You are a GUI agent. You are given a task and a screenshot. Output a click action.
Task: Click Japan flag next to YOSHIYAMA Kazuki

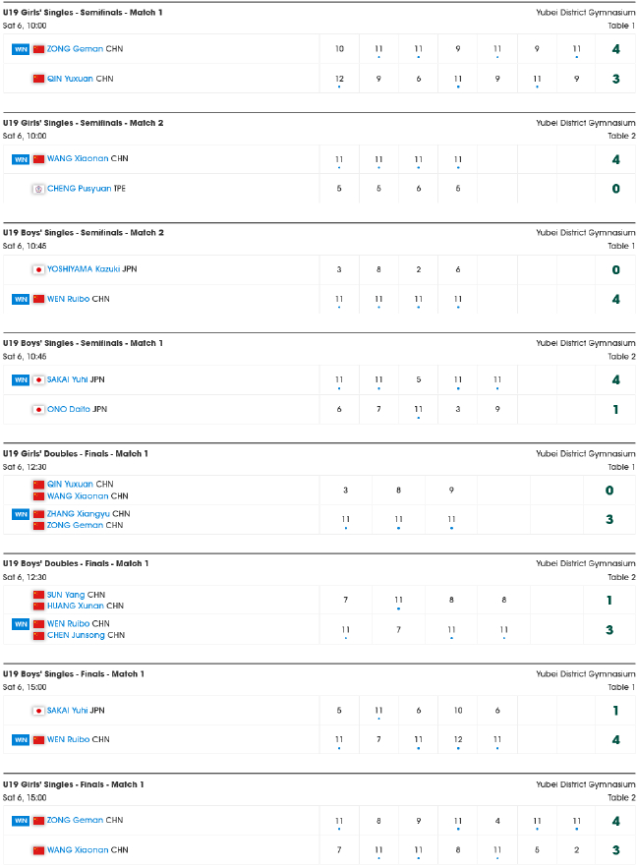(38, 269)
